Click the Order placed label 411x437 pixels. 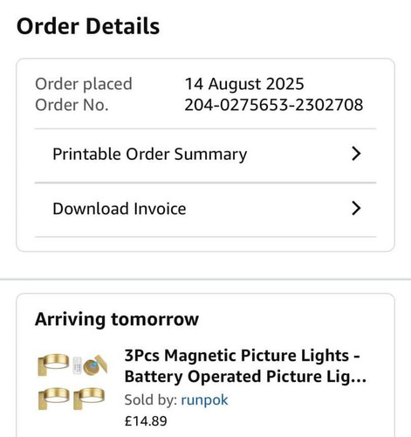tap(84, 84)
